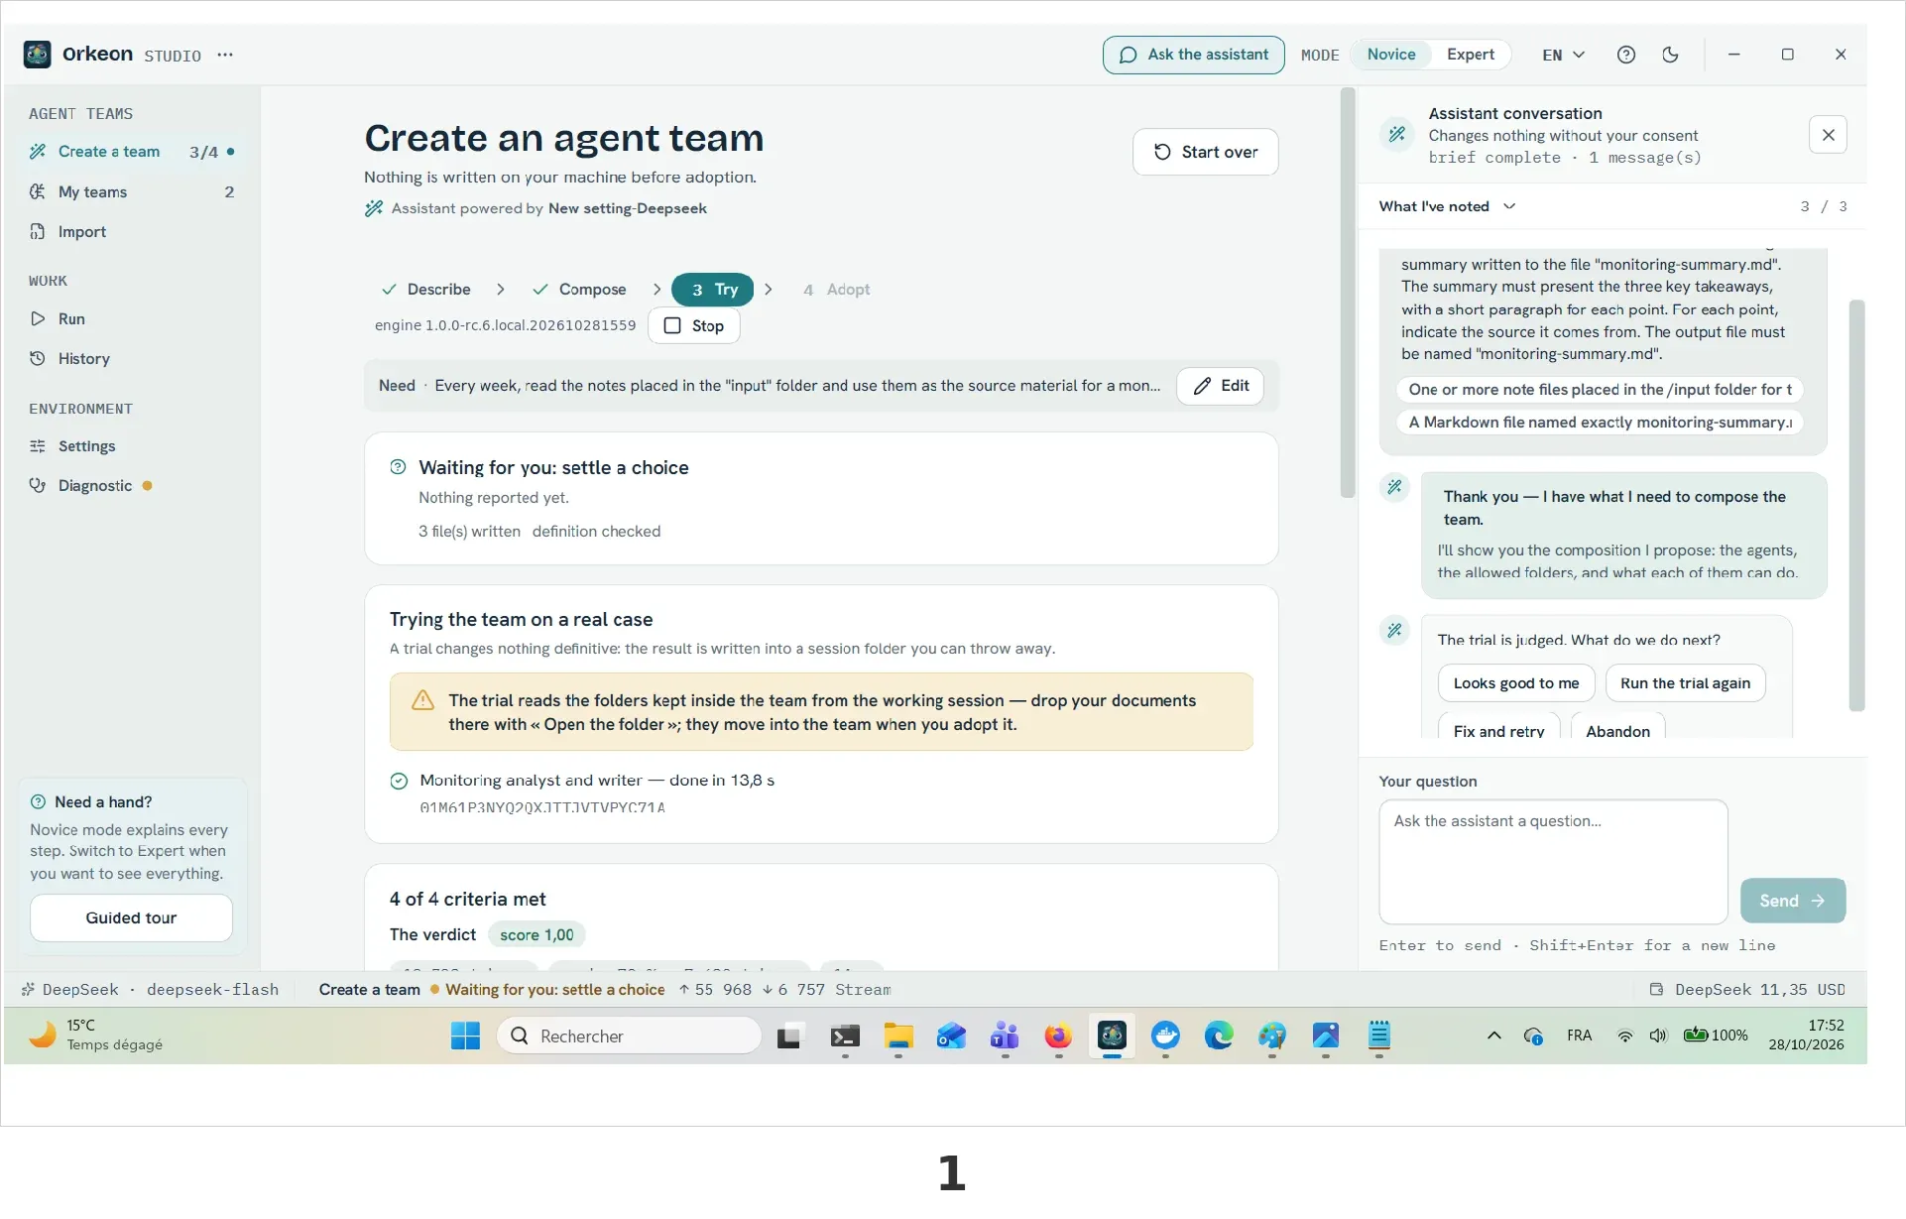Open History in the sidebar
The height and width of the screenshot is (1219, 1906).
pyautogui.click(x=132, y=359)
